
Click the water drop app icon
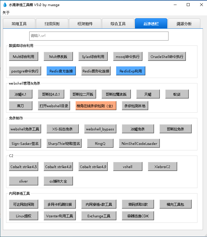click(x=4, y=5)
